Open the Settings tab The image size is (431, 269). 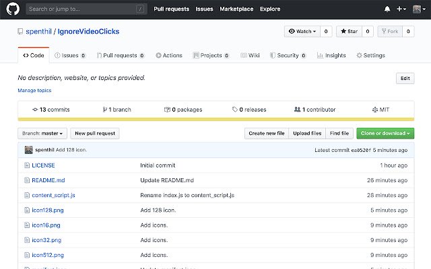tap(370, 55)
